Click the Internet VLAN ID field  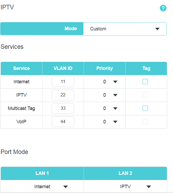(x=63, y=82)
